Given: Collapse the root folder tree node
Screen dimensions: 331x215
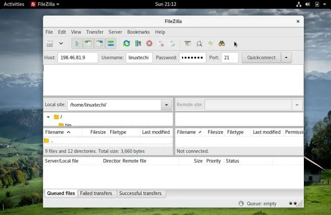Looking at the screenshot, I should (48, 117).
